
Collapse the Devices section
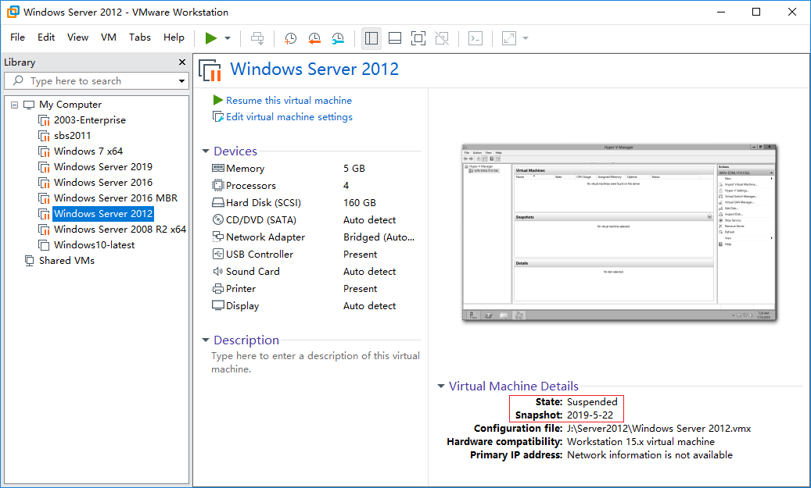click(206, 151)
